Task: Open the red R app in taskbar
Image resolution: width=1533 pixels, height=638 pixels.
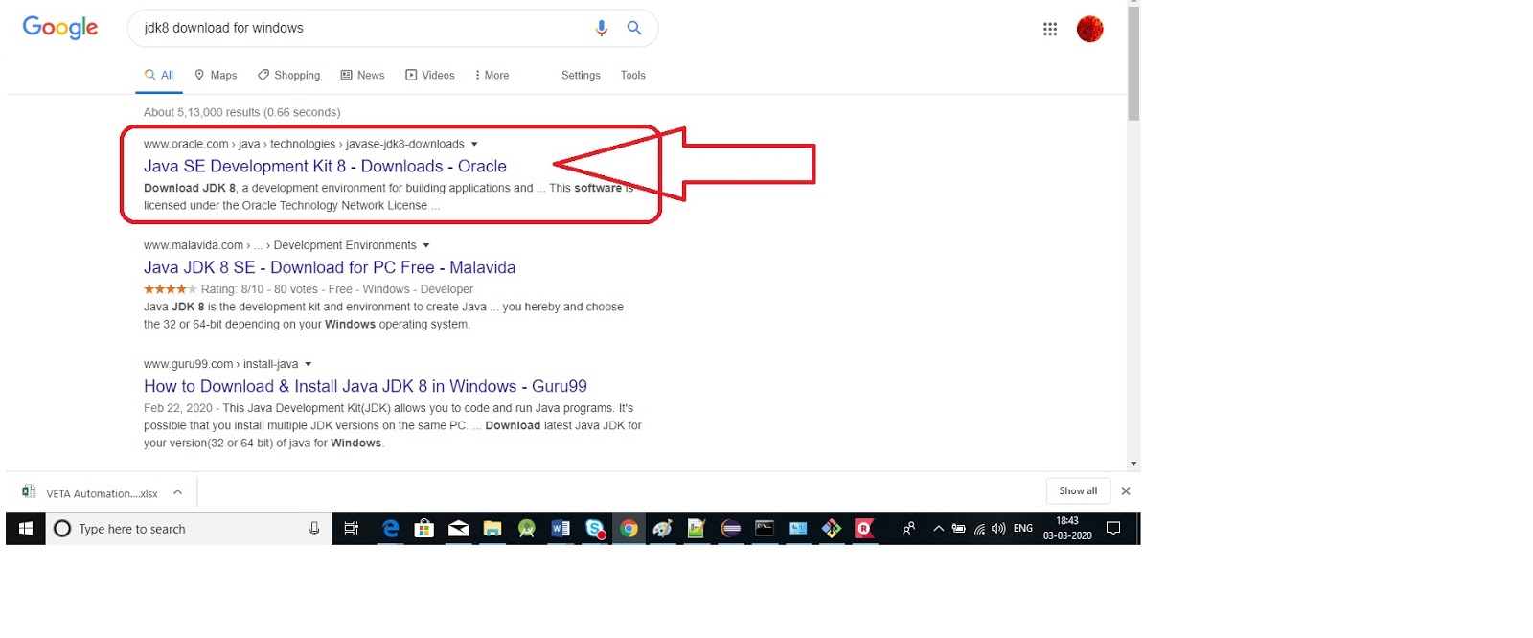Action: (864, 529)
